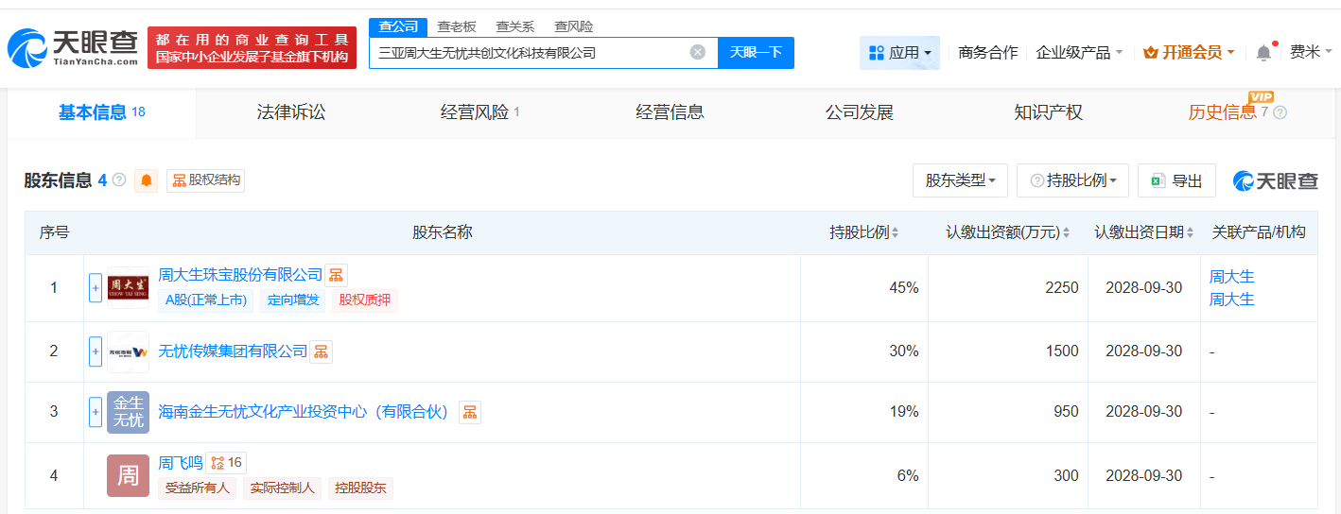This screenshot has width=1341, height=514.
Task: Open equity structure icon next to 周大生珠宝股份有限公司
Action: [x=337, y=275]
